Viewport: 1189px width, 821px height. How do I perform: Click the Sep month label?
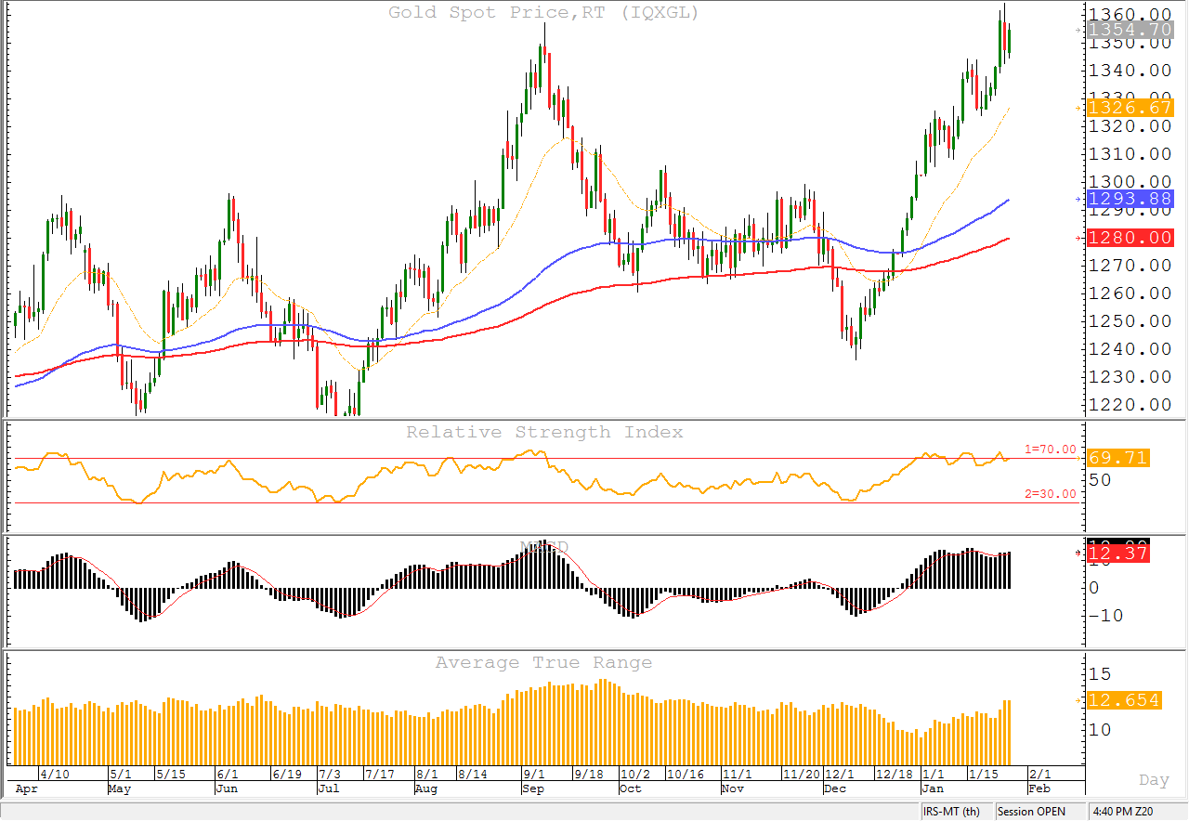(532, 788)
